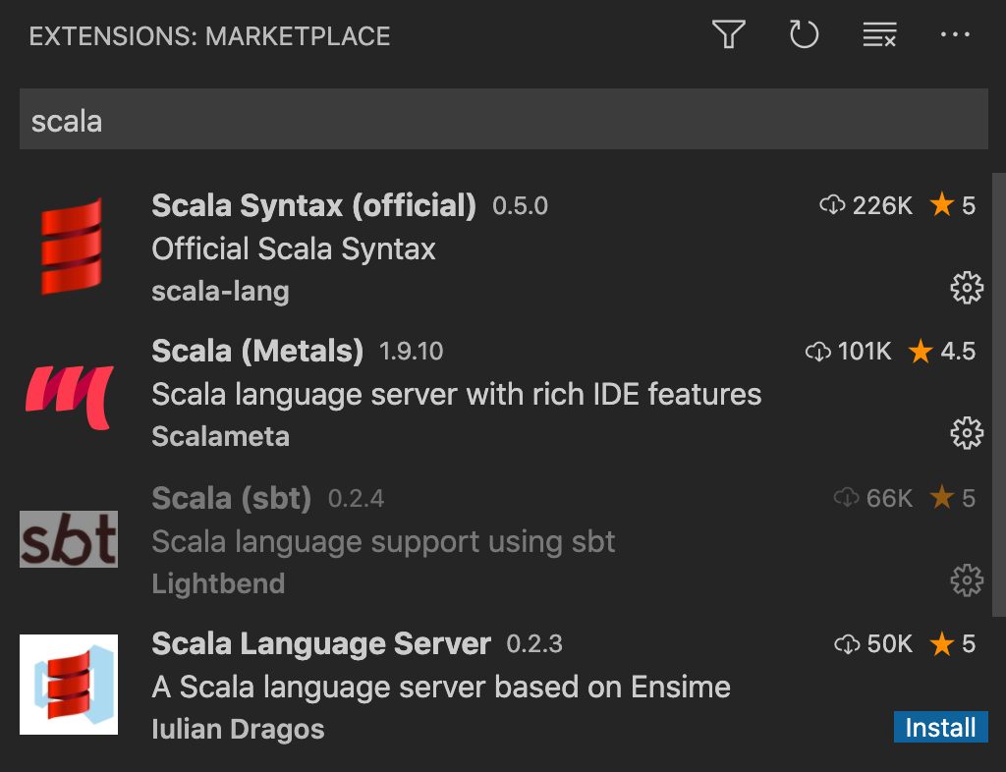This screenshot has width=1006, height=772.
Task: Click the scala search input field
Action: tap(503, 119)
